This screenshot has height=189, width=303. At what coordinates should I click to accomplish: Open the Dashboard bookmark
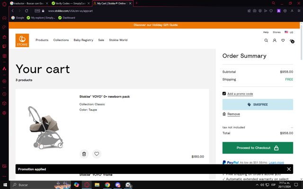[x=67, y=18]
